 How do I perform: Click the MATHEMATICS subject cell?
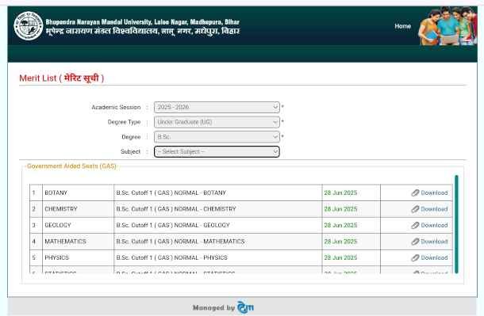[x=78, y=242]
